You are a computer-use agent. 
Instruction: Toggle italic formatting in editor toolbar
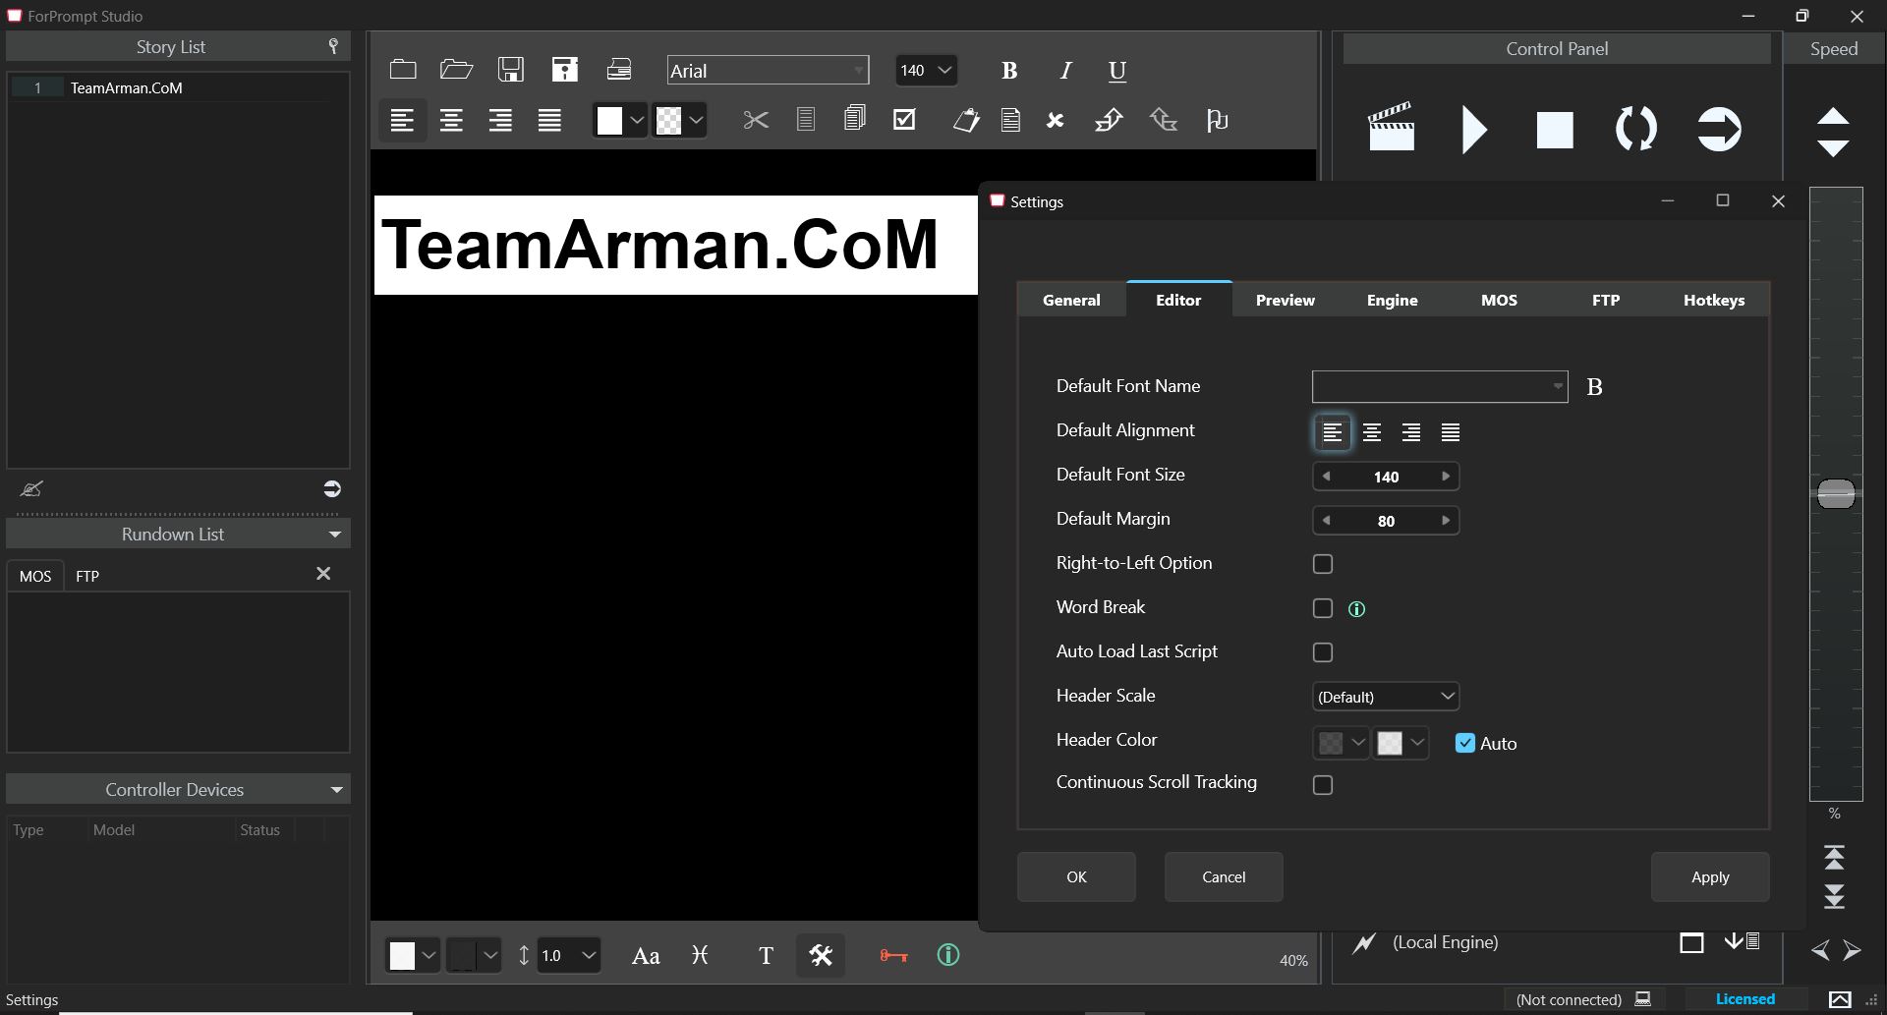1064,71
